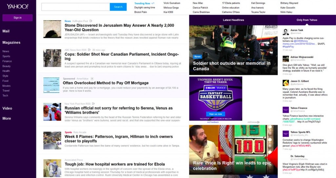Open Often Overlooked Method to Pay Off Mortgage
Screen dimensions: 336x178
point(106,83)
